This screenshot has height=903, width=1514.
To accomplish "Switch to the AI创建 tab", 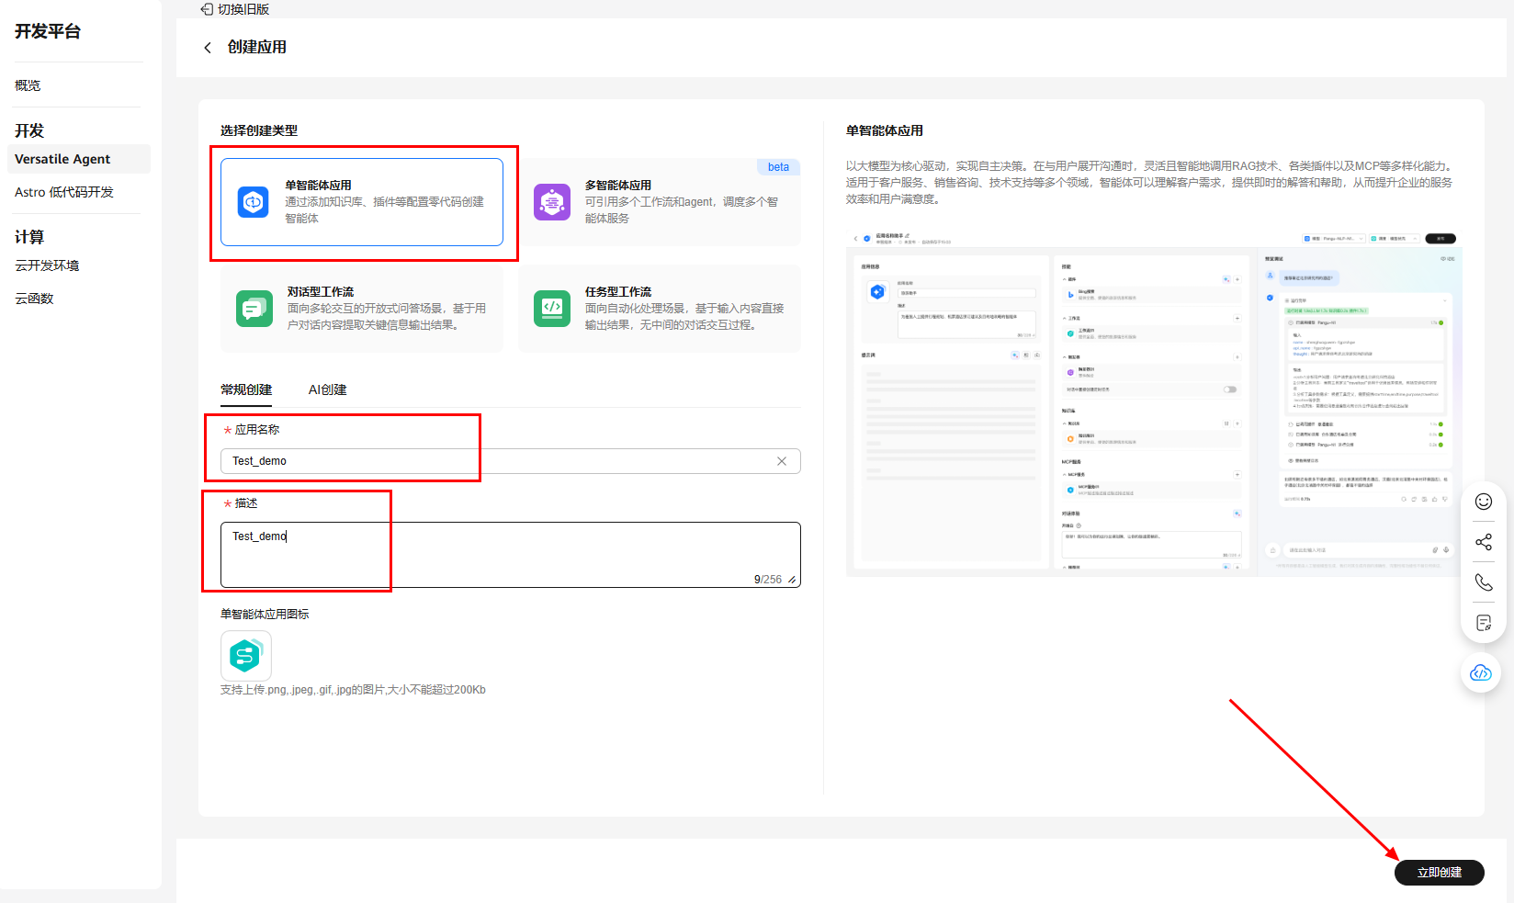I will pyautogui.click(x=327, y=389).
